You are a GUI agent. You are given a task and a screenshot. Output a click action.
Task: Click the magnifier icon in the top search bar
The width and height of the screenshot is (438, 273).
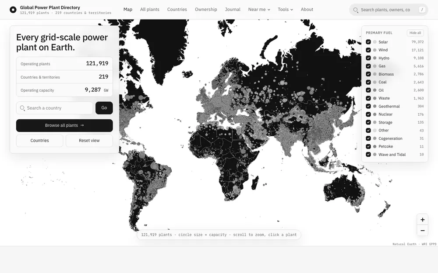(356, 10)
